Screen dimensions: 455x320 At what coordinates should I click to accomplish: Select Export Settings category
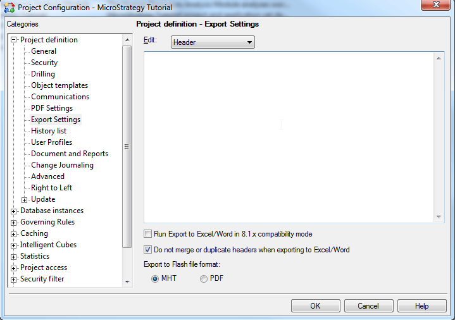(x=56, y=120)
